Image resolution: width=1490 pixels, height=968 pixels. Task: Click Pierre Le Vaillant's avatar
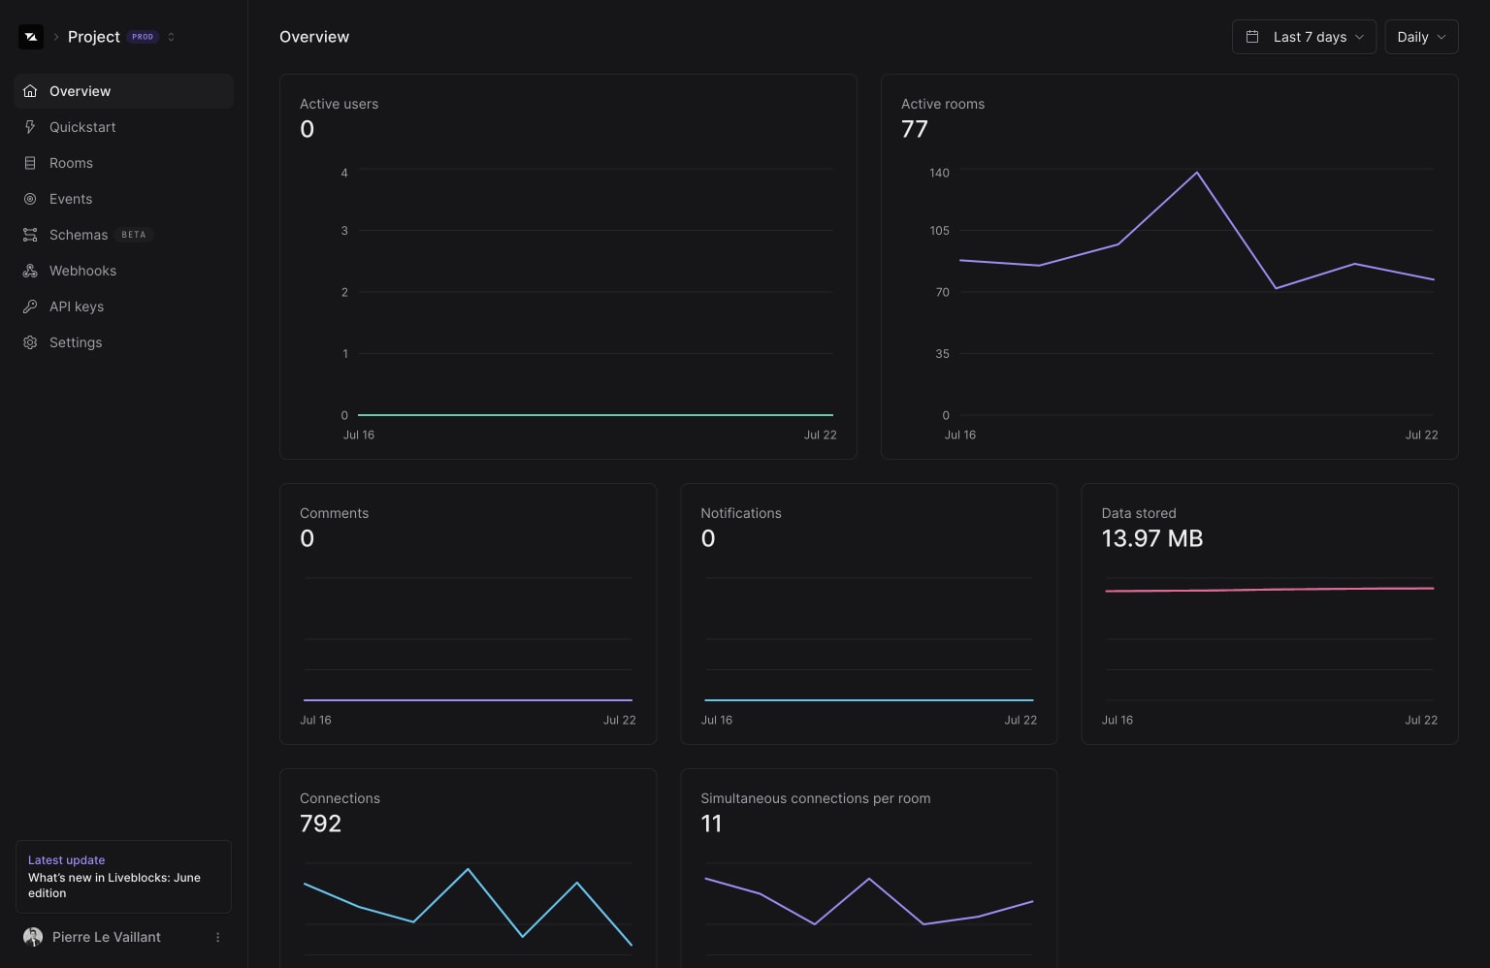pos(33,937)
